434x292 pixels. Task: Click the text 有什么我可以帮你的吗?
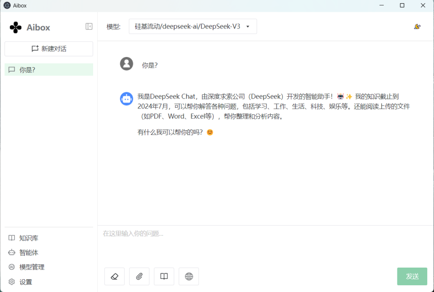pyautogui.click(x=170, y=132)
